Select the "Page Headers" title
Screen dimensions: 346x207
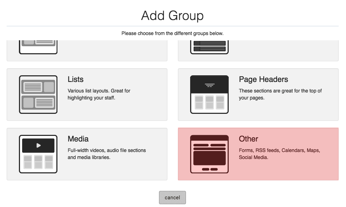[263, 80]
